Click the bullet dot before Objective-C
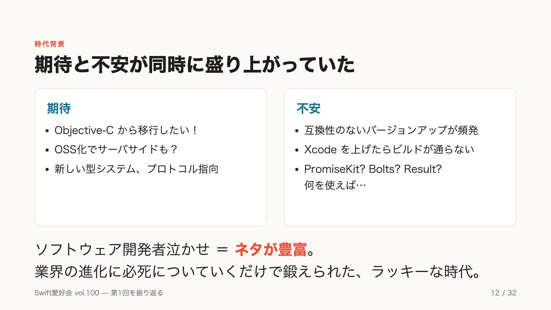Image resolution: width=551 pixels, height=310 pixels. click(47, 131)
